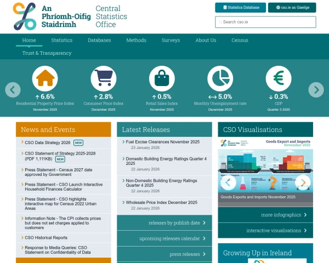Click the Goods Exports and Imports infographic
This screenshot has height=263, width=329.
click(265, 165)
